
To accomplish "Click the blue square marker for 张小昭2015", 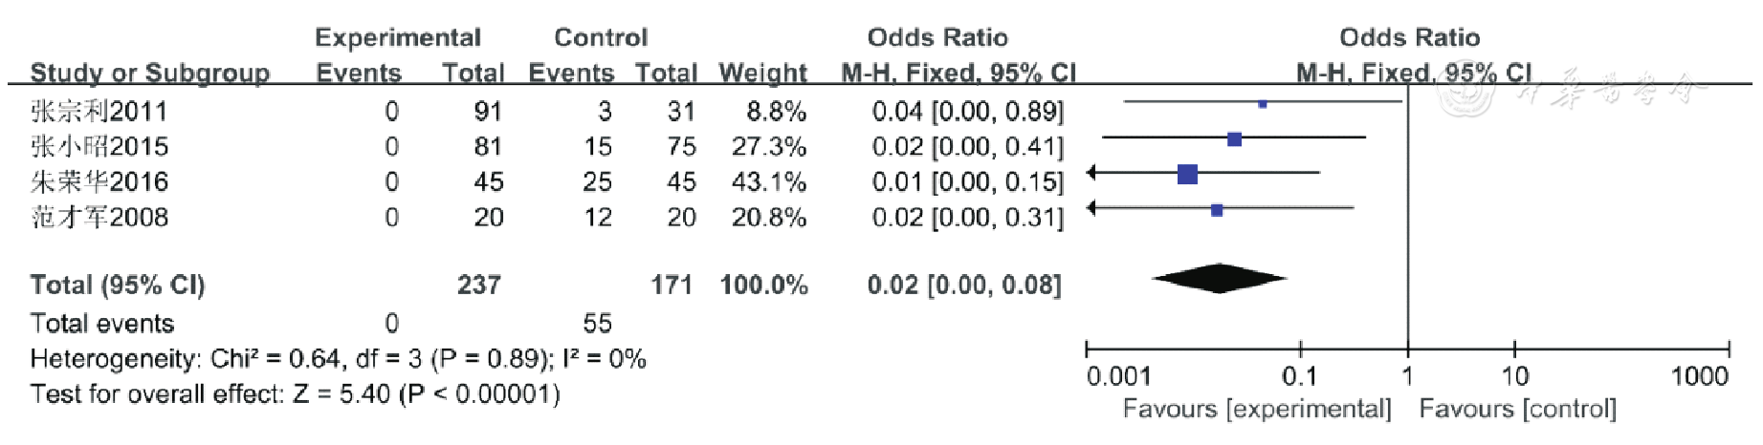I will click(1234, 139).
